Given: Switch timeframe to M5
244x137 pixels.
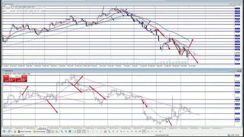Looking at the screenshot, I should pos(132,131).
